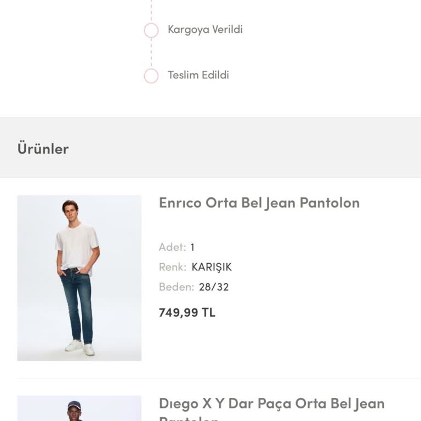Image resolution: width=421 pixels, height=421 pixels.
Task: Open the Diego X Y Dar Paça title
Action: point(271,405)
